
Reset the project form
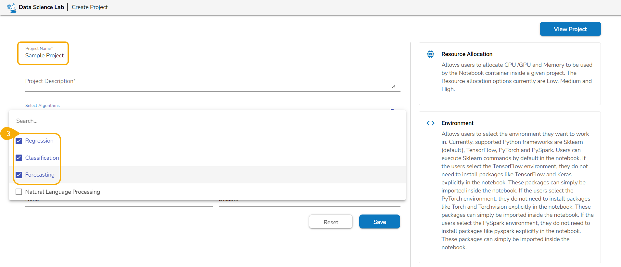(331, 222)
